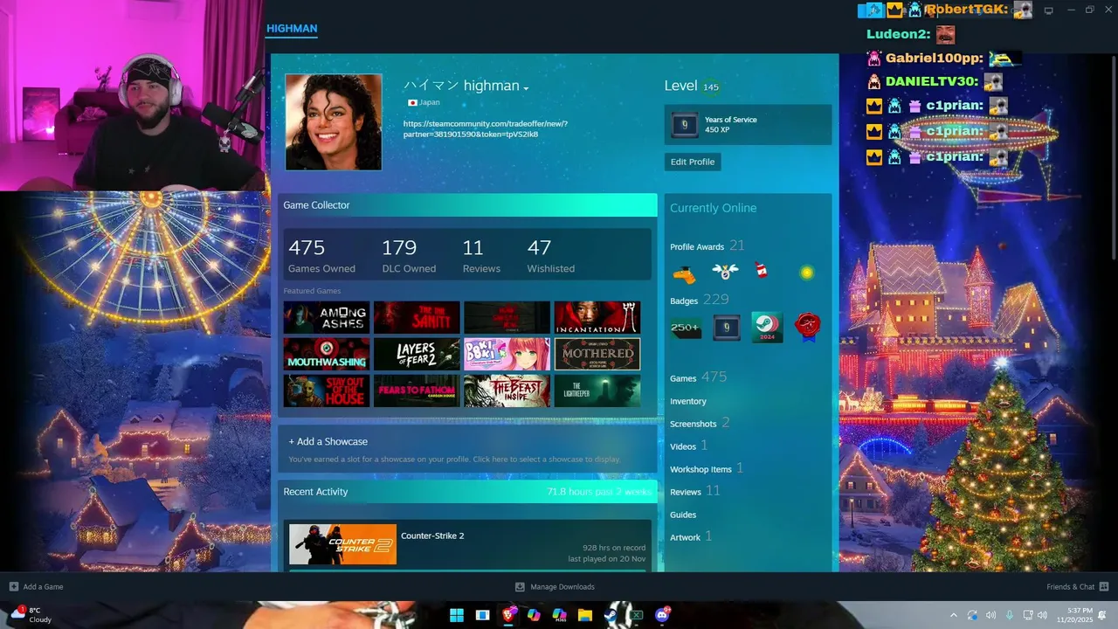Click the 47 Wishlisted stat

pos(550,256)
